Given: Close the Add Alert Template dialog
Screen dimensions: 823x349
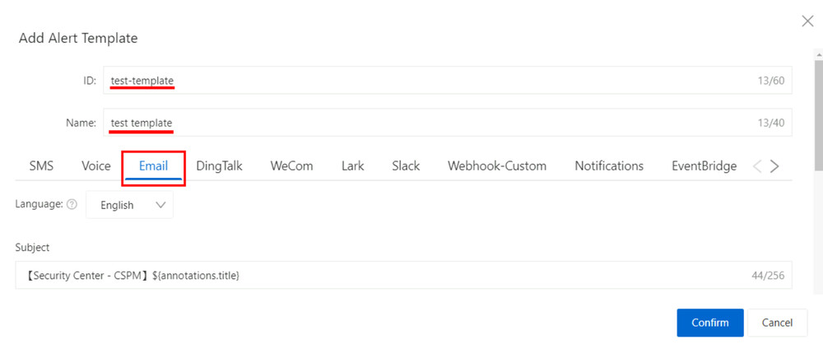Looking at the screenshot, I should 807,21.
